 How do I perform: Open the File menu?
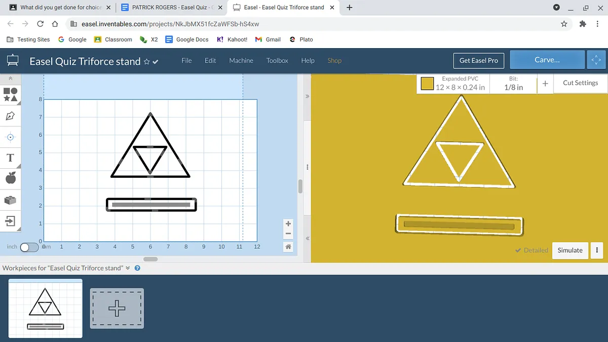click(186, 60)
